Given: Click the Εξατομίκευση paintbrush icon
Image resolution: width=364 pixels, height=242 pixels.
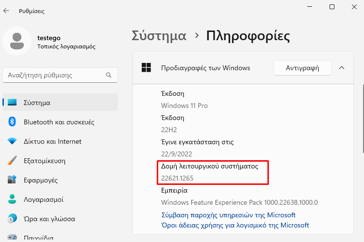Looking at the screenshot, I should (12, 161).
